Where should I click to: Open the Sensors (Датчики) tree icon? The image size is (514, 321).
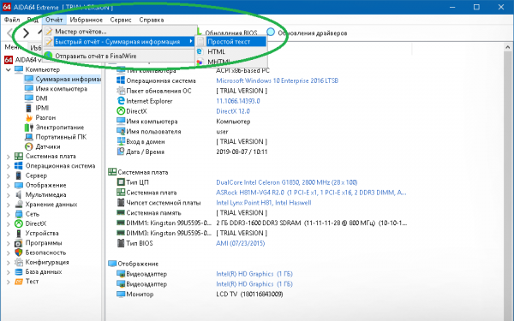(29, 146)
